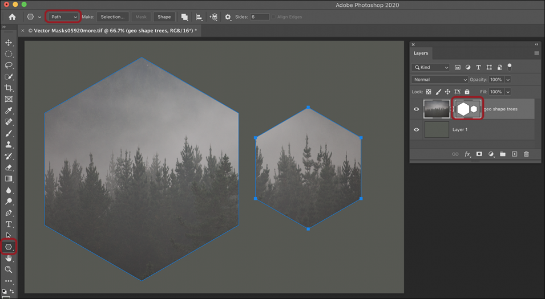
Task: Select the Zoom tool
Action: coord(9,269)
